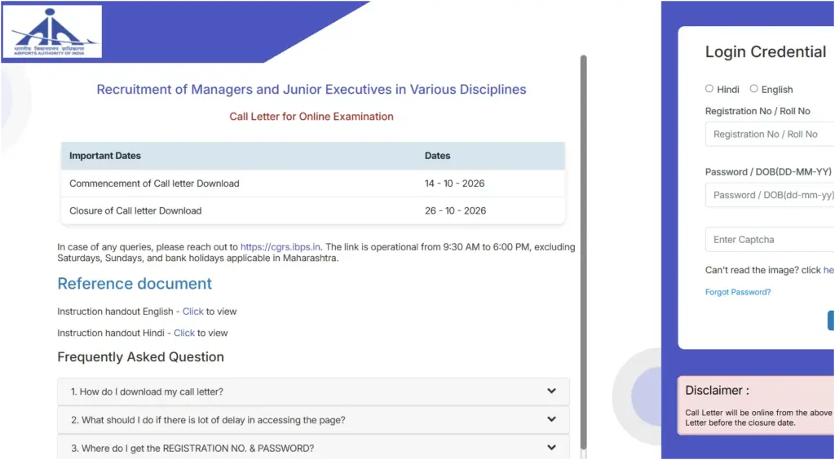Select the English language radio button

coord(753,89)
